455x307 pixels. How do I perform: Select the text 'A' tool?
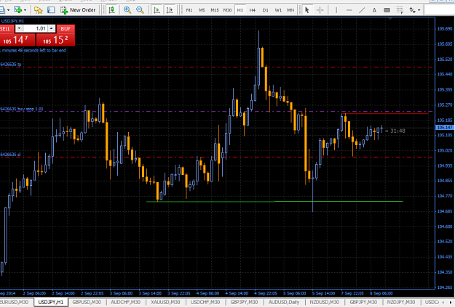click(374, 10)
